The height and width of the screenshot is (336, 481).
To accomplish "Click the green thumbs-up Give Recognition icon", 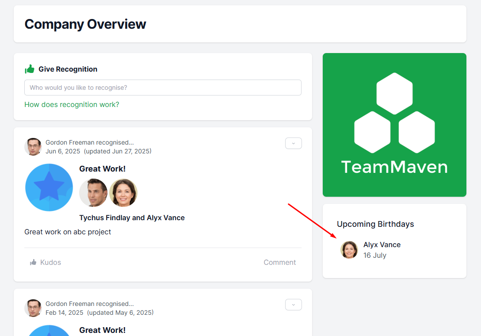I will tap(30, 69).
